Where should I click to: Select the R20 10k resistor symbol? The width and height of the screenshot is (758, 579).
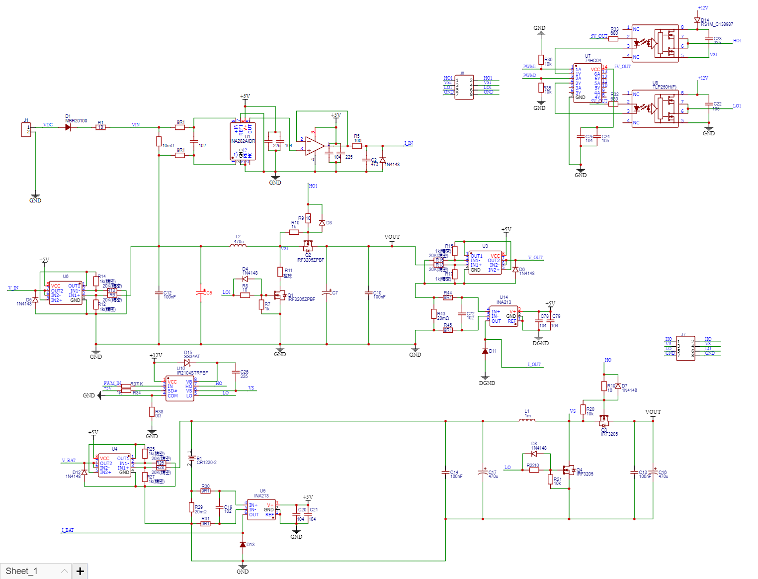(583, 409)
